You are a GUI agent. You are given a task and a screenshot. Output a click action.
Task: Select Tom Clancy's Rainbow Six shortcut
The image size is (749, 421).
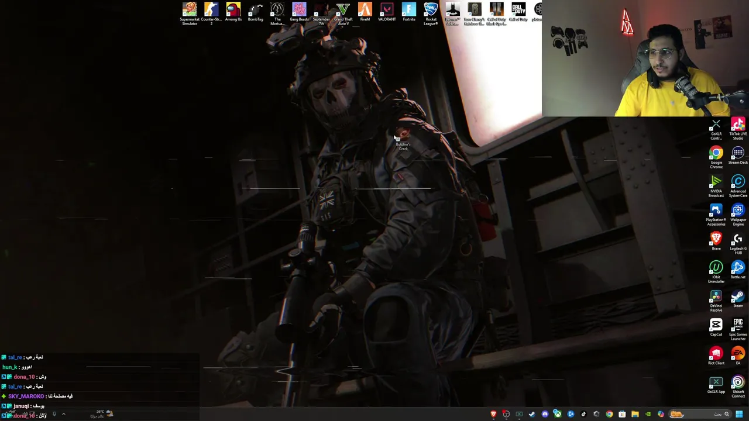point(474,14)
